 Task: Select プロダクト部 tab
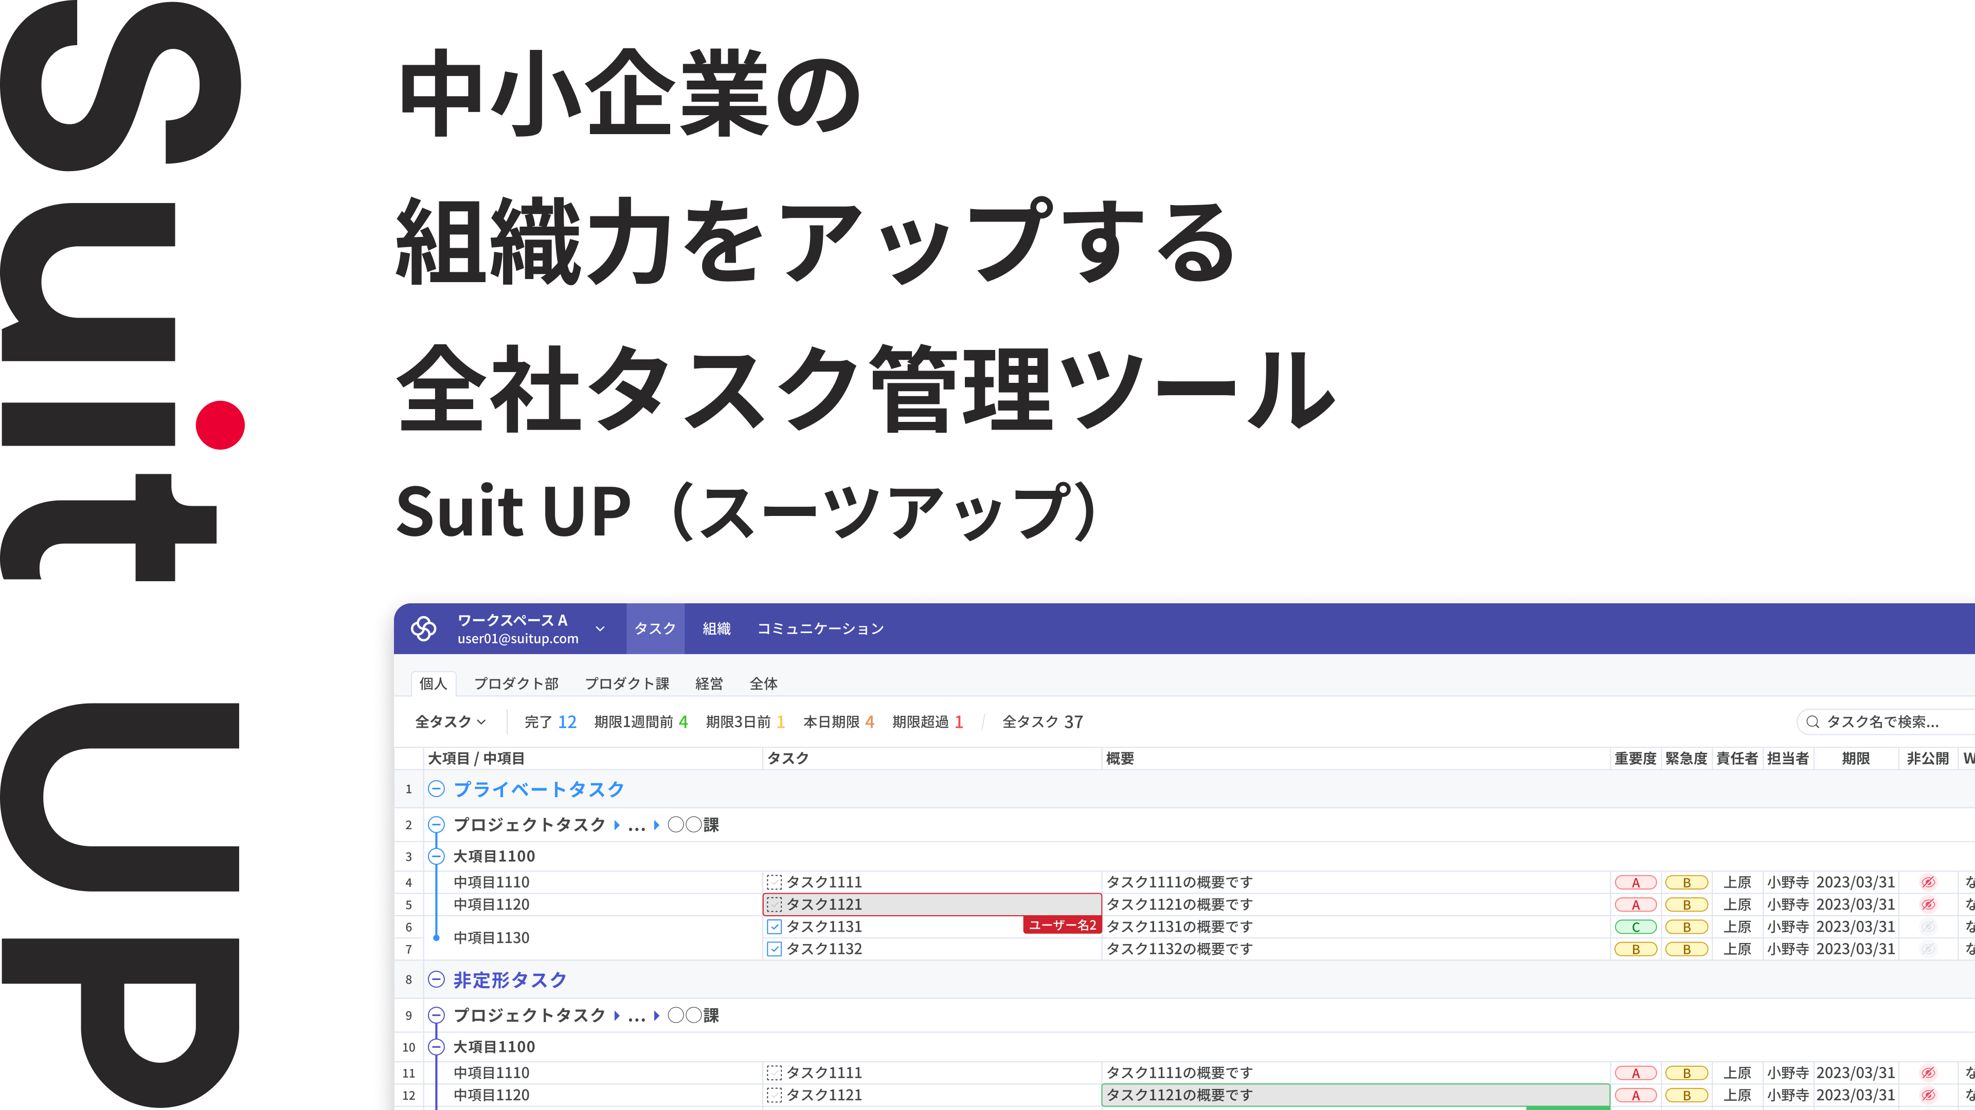[515, 683]
